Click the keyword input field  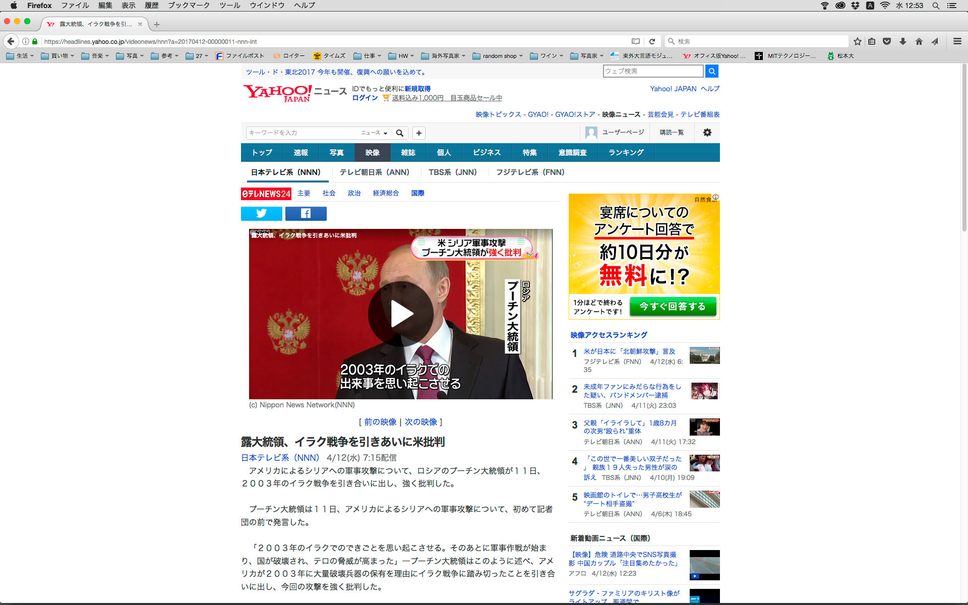(301, 133)
